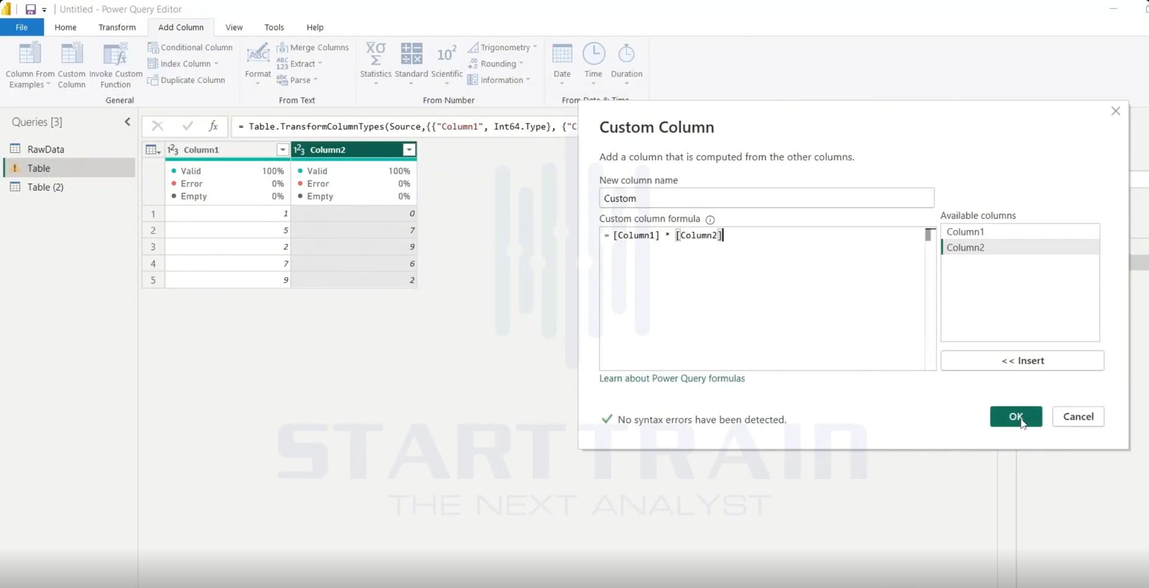Open Column2 filter dropdown
Screen dimensions: 1149x588
pyautogui.click(x=409, y=150)
